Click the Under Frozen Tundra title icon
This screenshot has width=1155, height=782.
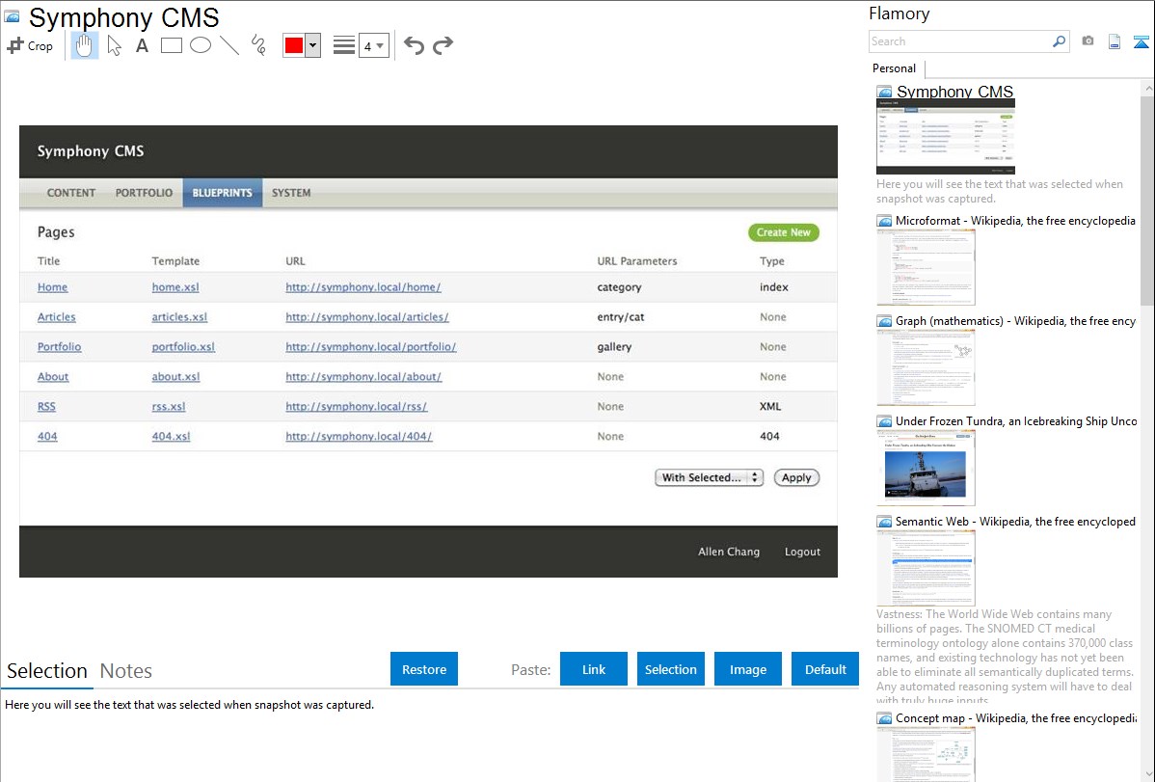(x=884, y=421)
